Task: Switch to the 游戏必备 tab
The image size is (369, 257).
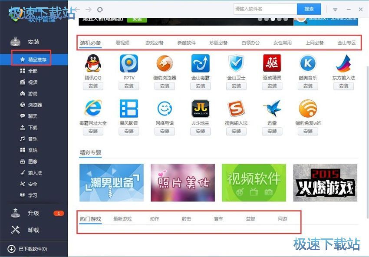Action: coord(155,43)
